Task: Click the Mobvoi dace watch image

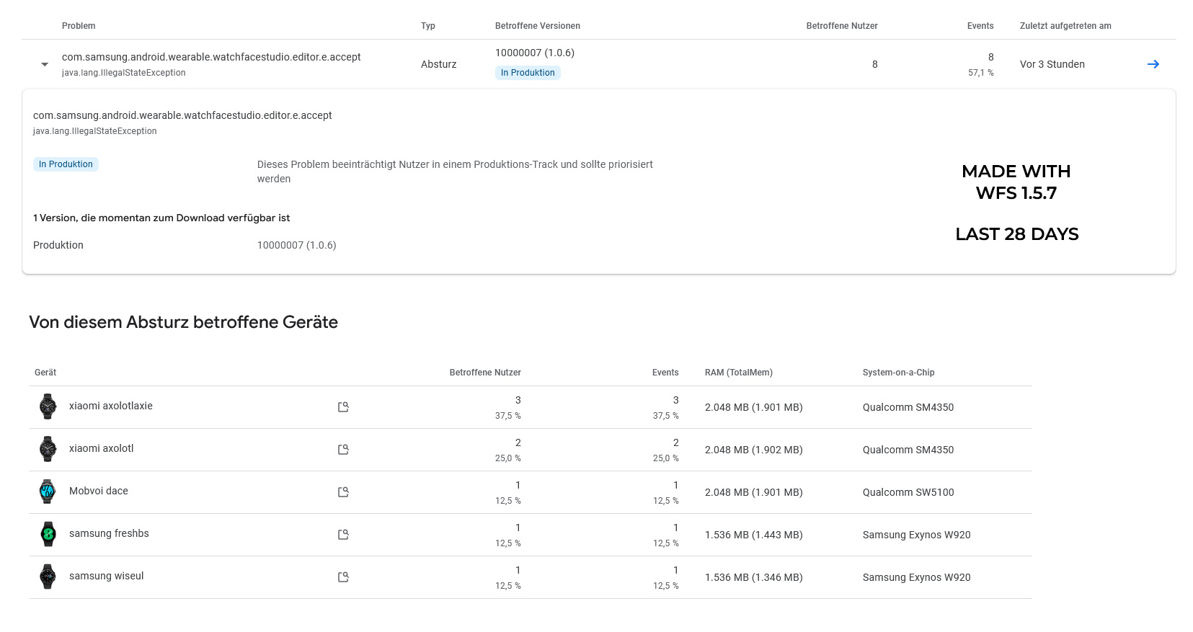Action: [x=48, y=491]
